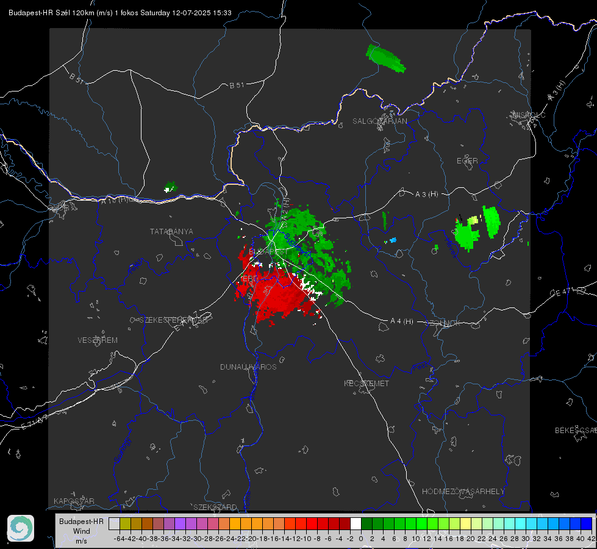Click the 'A 10 (H)' road label
597x549 pixels.
coord(114,200)
